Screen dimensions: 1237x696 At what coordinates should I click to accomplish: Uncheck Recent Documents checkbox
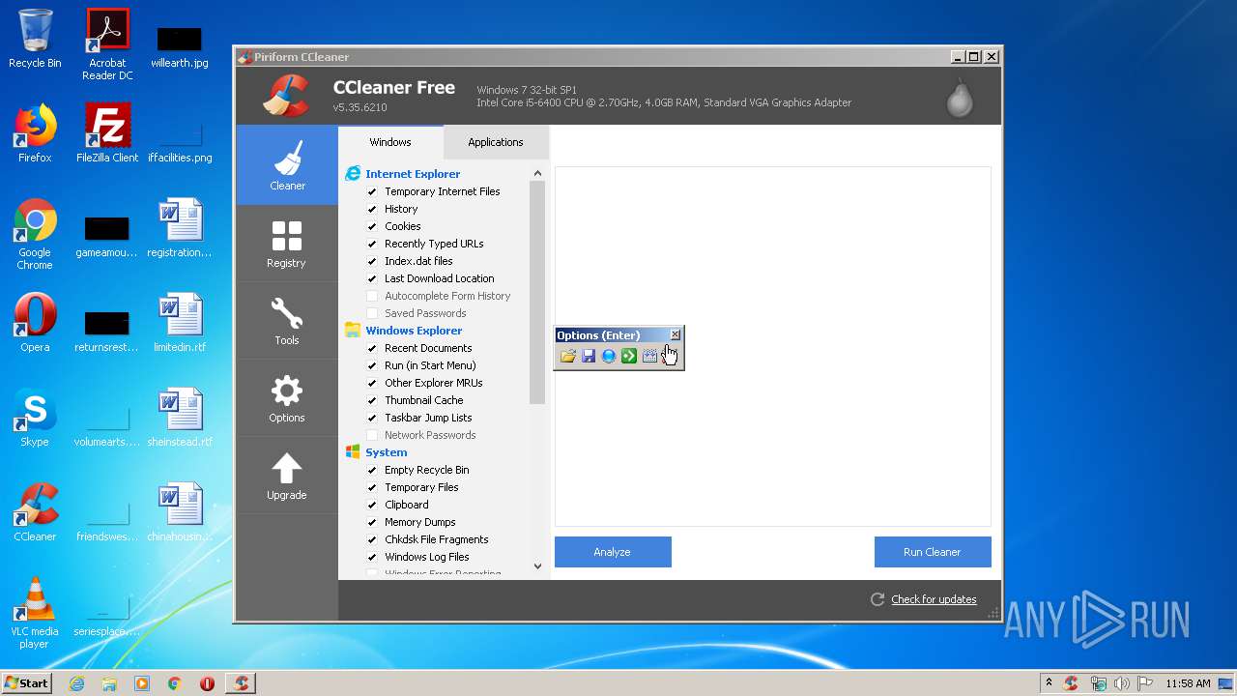[x=372, y=348]
